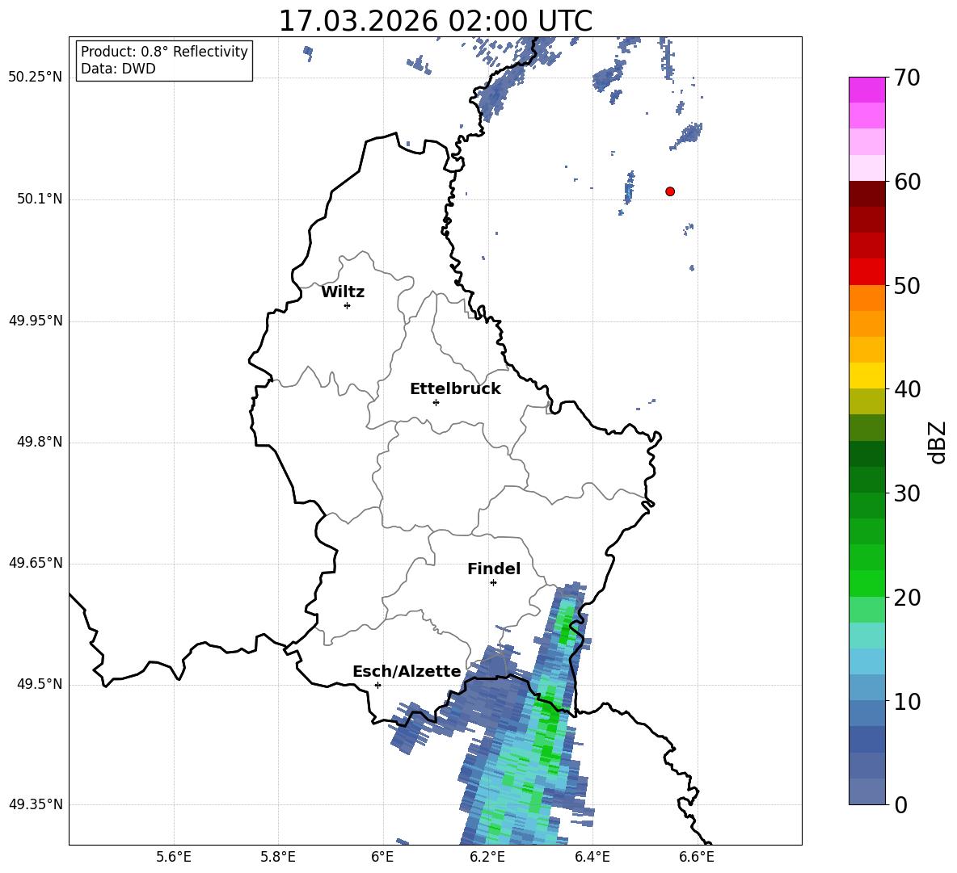Select the Esch/Alzette label text
Screen dimensions: 957x873
click(x=407, y=672)
